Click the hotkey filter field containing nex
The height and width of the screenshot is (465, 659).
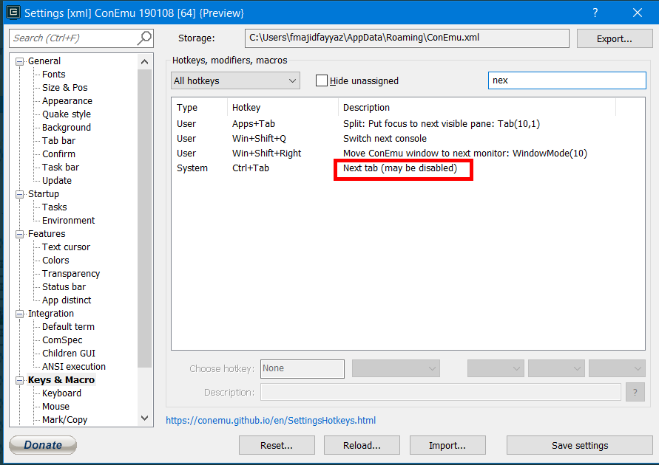click(x=567, y=80)
